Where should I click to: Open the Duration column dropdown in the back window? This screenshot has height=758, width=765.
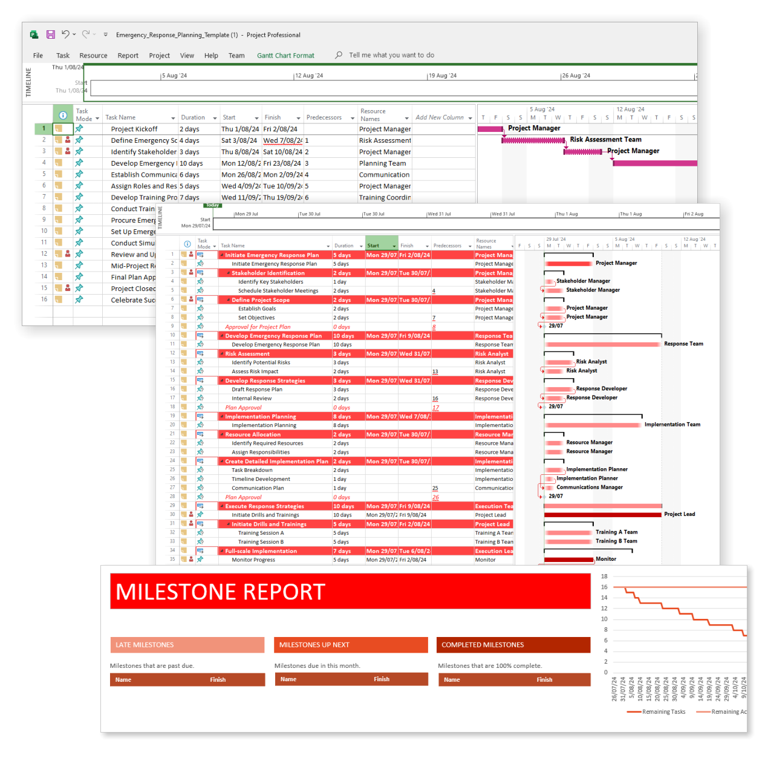point(214,118)
